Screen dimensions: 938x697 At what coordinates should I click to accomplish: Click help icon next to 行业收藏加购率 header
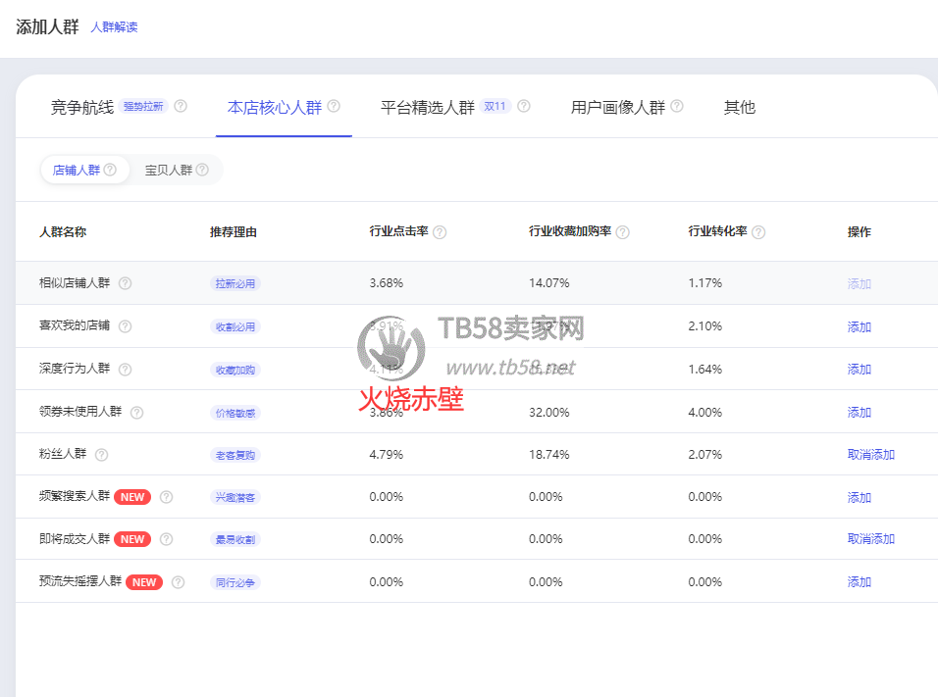tap(623, 232)
